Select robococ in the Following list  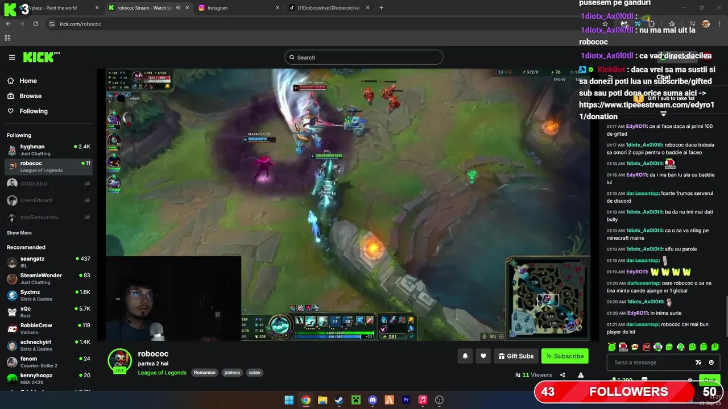49,166
